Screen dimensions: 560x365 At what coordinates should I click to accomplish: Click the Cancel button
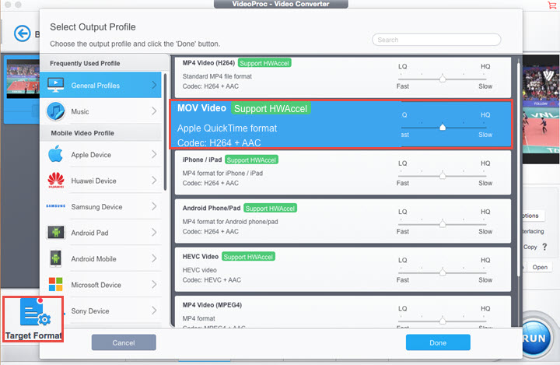coord(124,342)
